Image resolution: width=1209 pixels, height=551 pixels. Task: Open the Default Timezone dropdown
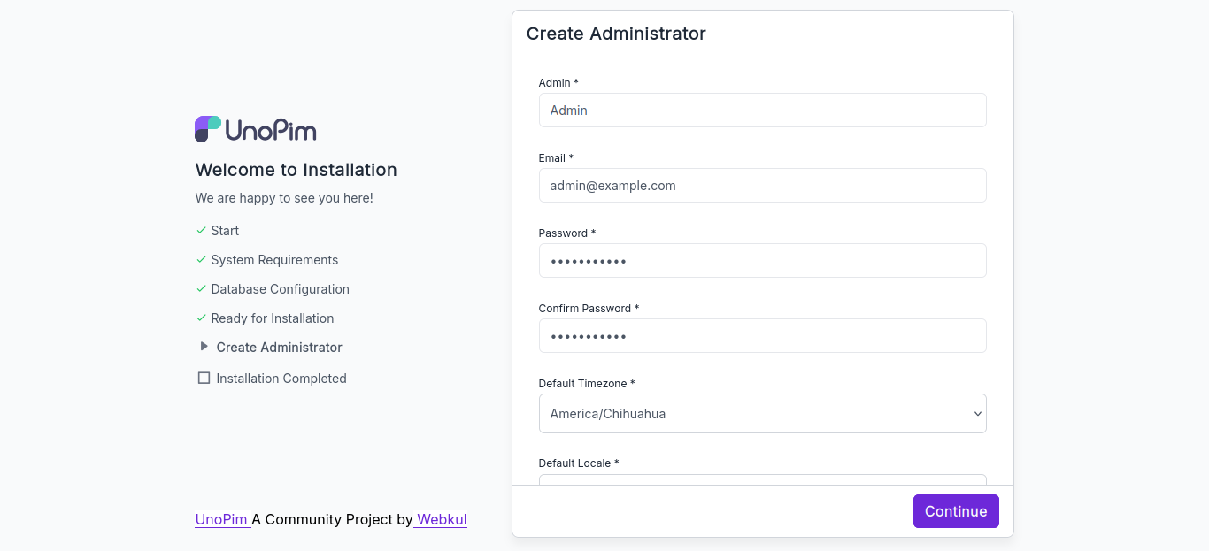(762, 413)
